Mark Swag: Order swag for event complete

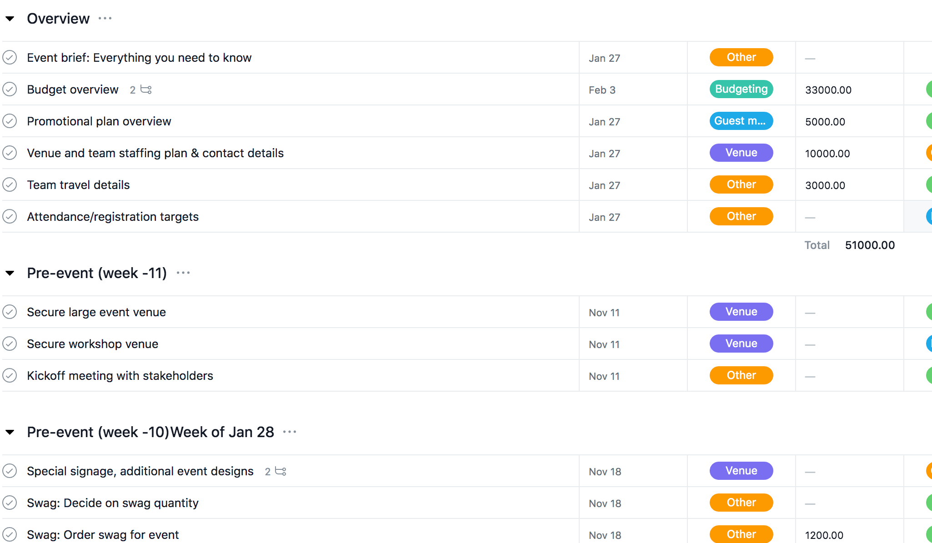[10, 535]
